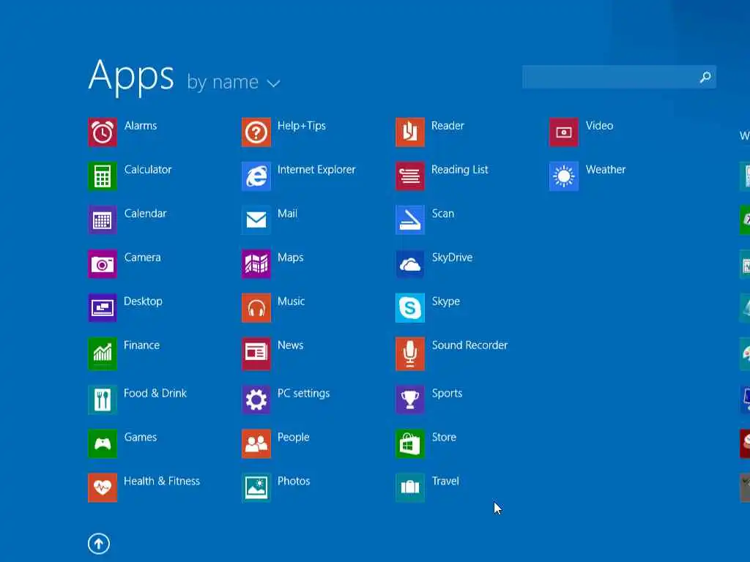
Task: Open the News app icon
Action: pyautogui.click(x=256, y=353)
